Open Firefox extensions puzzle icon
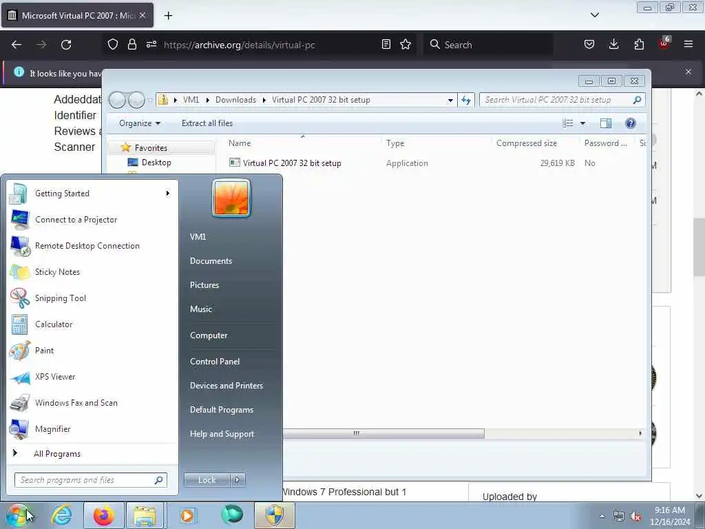The height and width of the screenshot is (529, 705). tap(639, 44)
